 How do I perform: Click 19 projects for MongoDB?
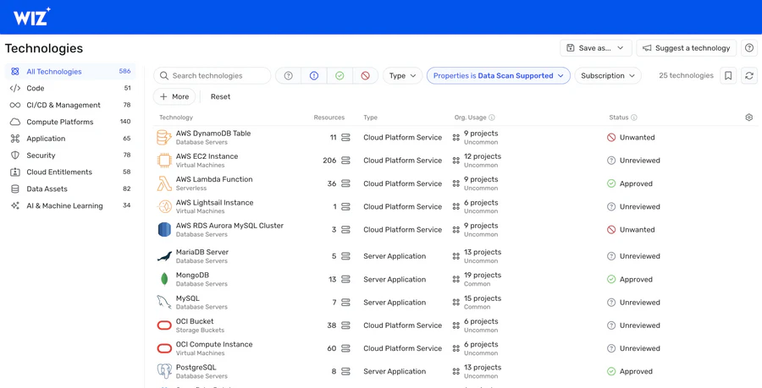(482, 275)
